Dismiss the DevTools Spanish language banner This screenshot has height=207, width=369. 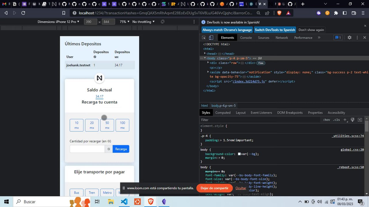[x=365, y=26]
